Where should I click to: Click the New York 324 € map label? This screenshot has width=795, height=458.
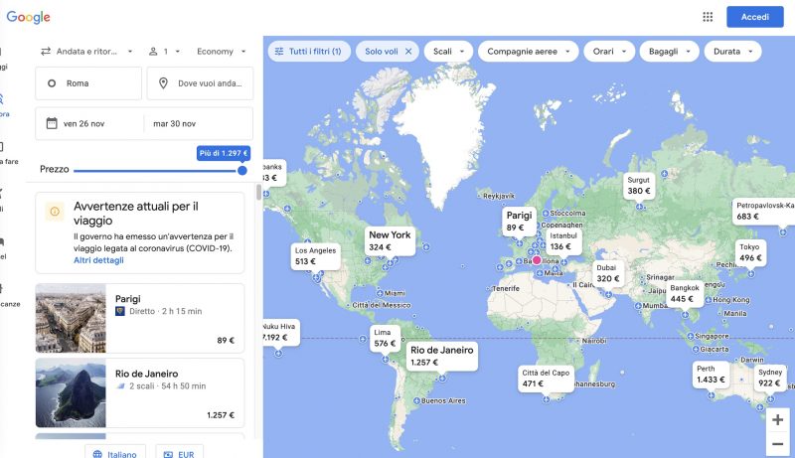click(390, 240)
